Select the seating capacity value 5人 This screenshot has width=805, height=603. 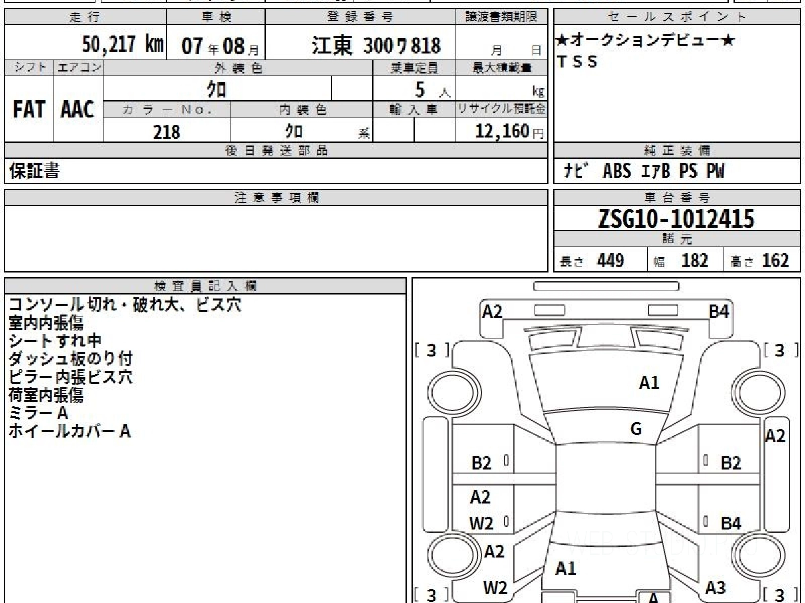point(432,90)
